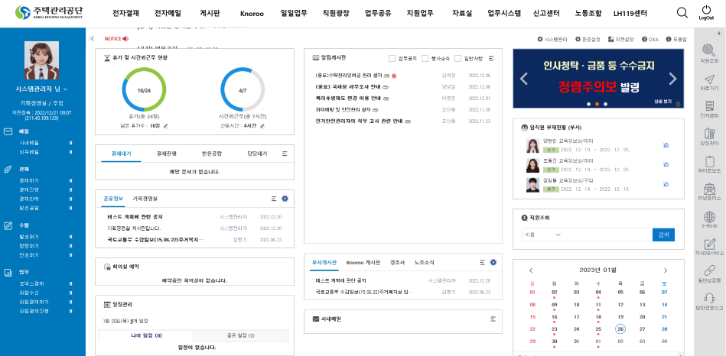Collapse left sidebar with arrow icon

[93, 38]
